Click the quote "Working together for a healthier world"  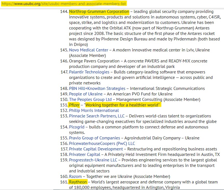[x=122, y=105]
